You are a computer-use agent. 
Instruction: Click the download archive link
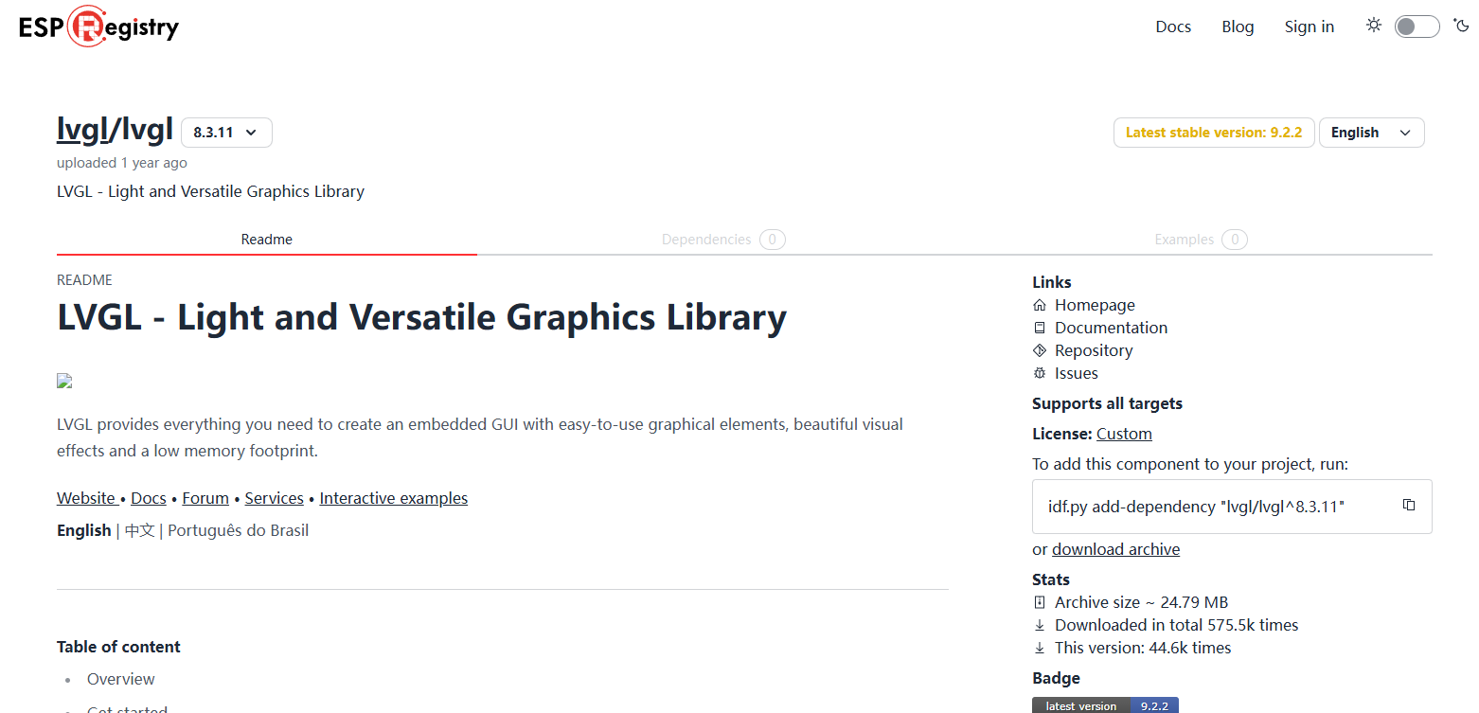(x=1116, y=549)
